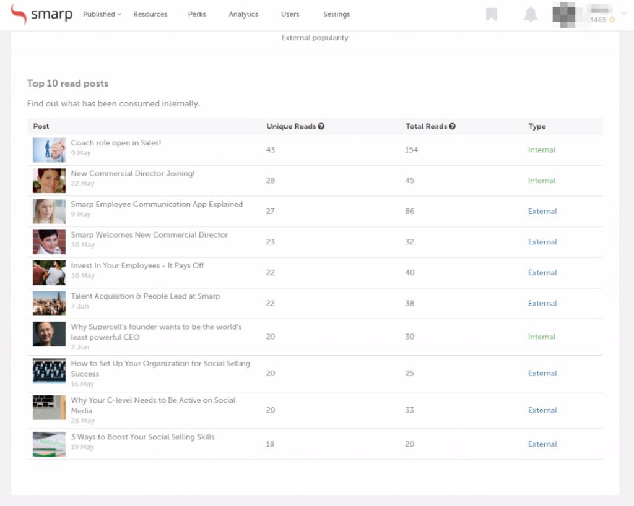Click thumbnail of C-level Social Media post
The height and width of the screenshot is (506, 634).
tap(49, 408)
